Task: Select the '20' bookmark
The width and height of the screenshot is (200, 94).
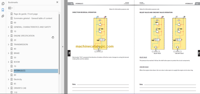Action: 15,40
